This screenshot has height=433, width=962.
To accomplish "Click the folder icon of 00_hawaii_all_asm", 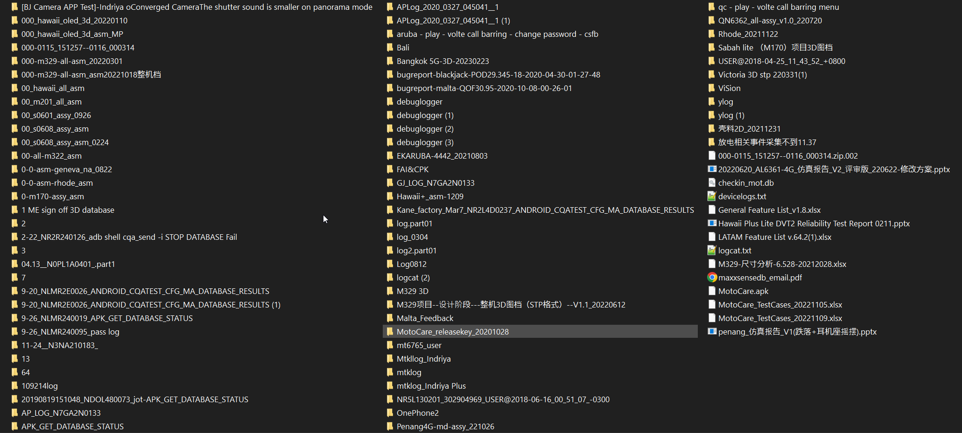I will coord(14,88).
